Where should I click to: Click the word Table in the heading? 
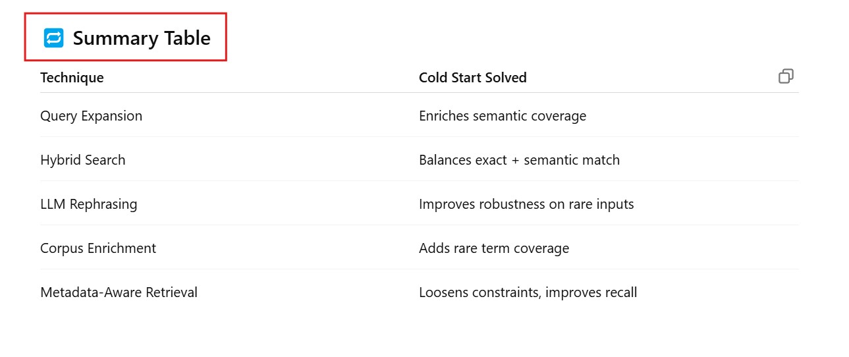[x=188, y=38]
